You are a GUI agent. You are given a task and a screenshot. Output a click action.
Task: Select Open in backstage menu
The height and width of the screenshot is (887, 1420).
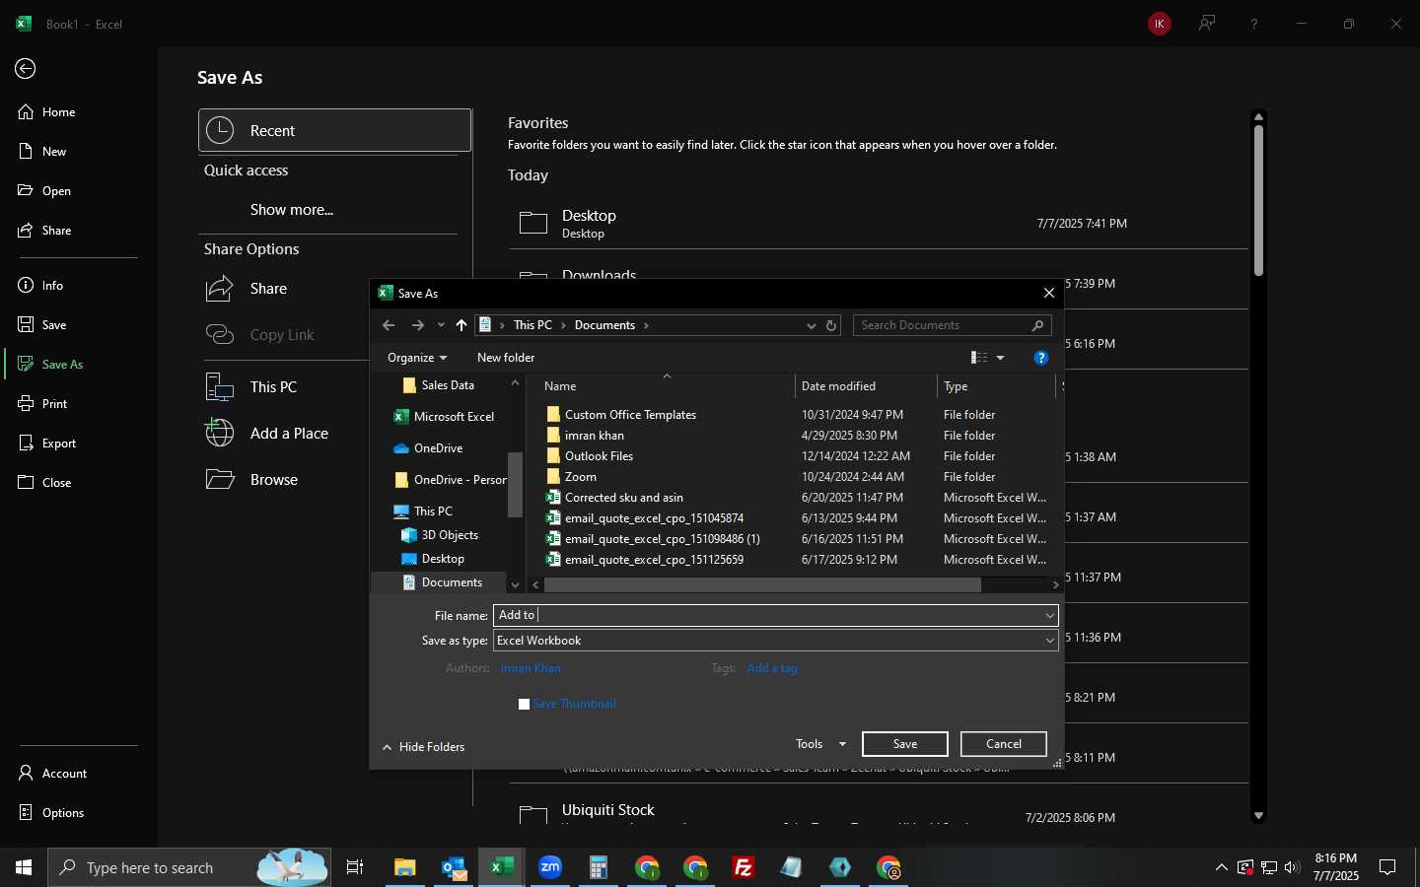(x=56, y=191)
